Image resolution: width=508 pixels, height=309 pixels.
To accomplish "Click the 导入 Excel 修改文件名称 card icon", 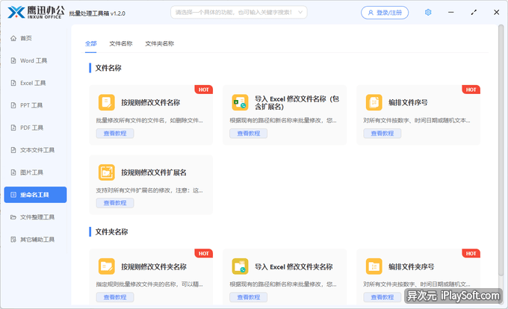I will [240, 102].
